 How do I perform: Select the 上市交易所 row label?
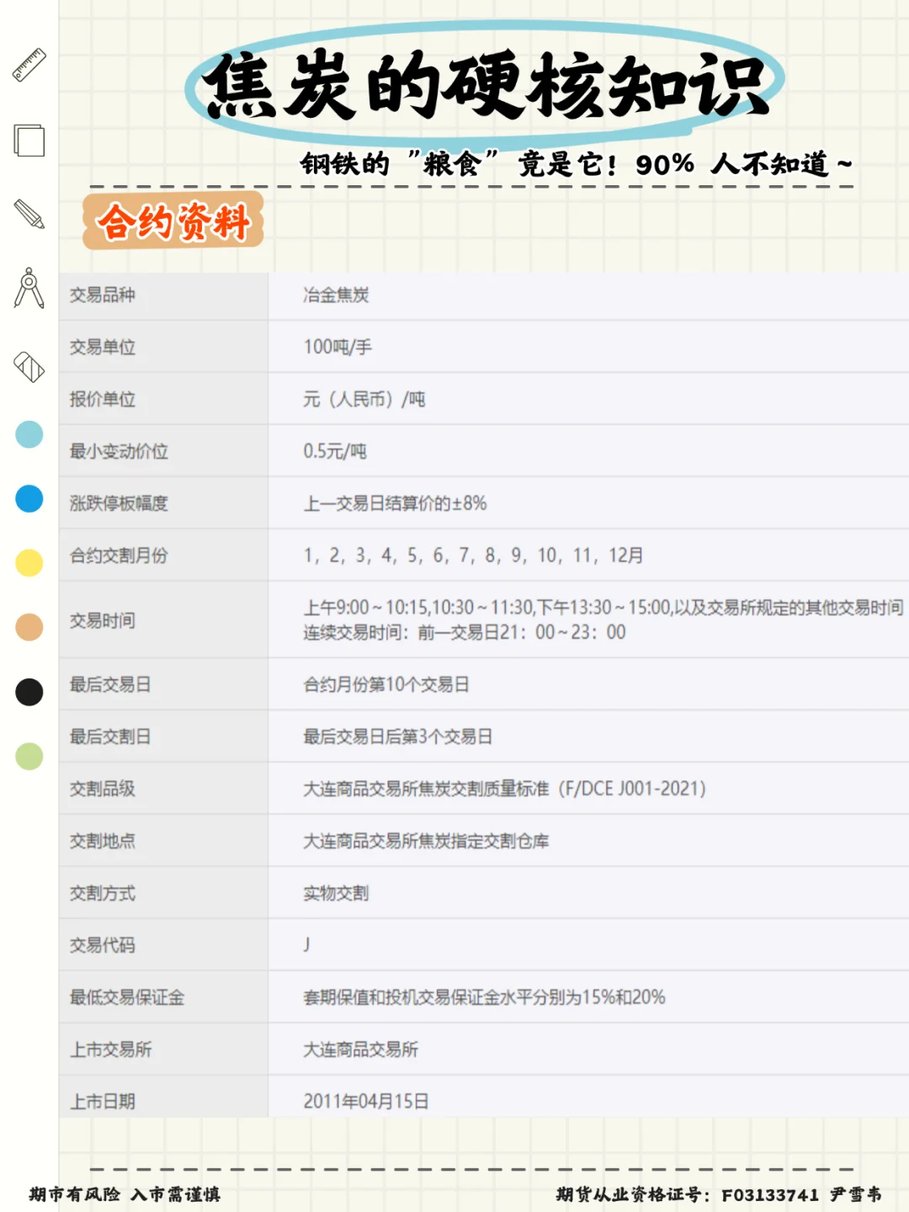110,1050
